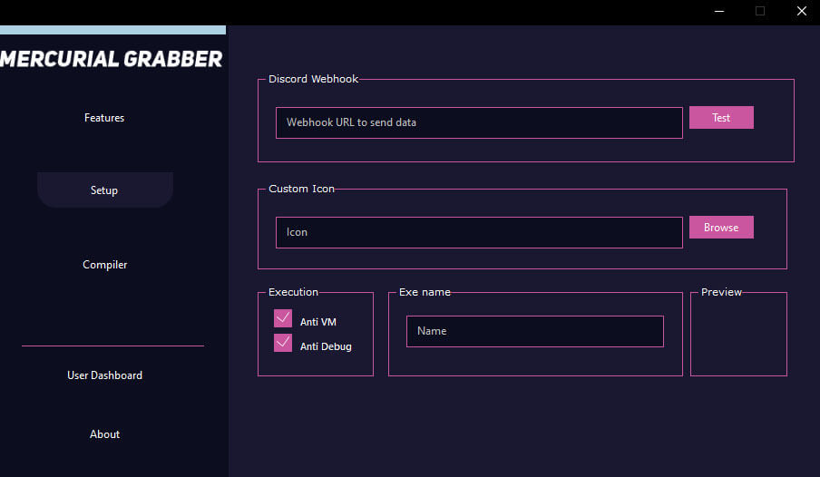Minimize the application window
The height and width of the screenshot is (477, 820).
pyautogui.click(x=719, y=11)
